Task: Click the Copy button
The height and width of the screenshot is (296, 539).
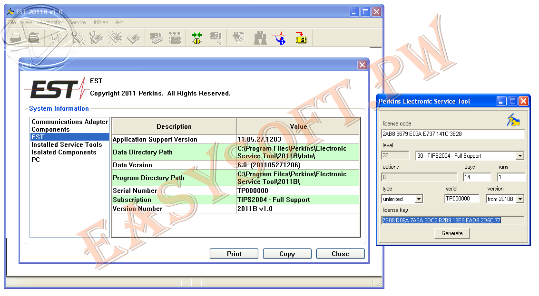Action: (287, 254)
